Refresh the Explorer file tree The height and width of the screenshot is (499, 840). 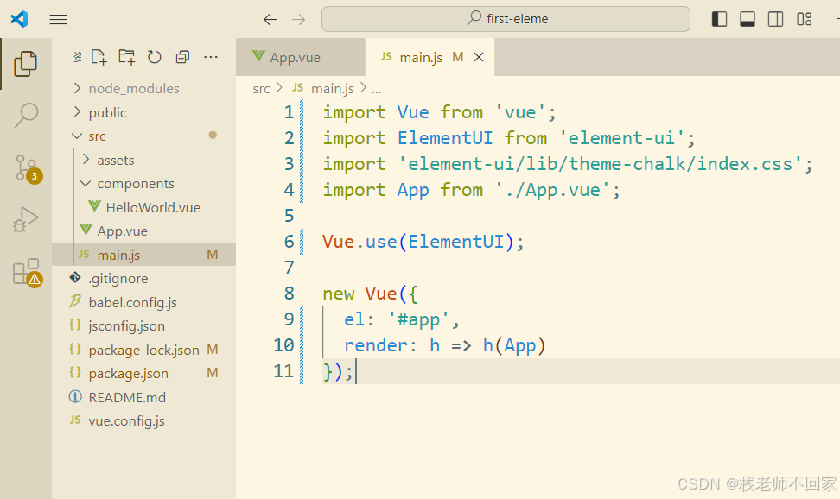(154, 56)
